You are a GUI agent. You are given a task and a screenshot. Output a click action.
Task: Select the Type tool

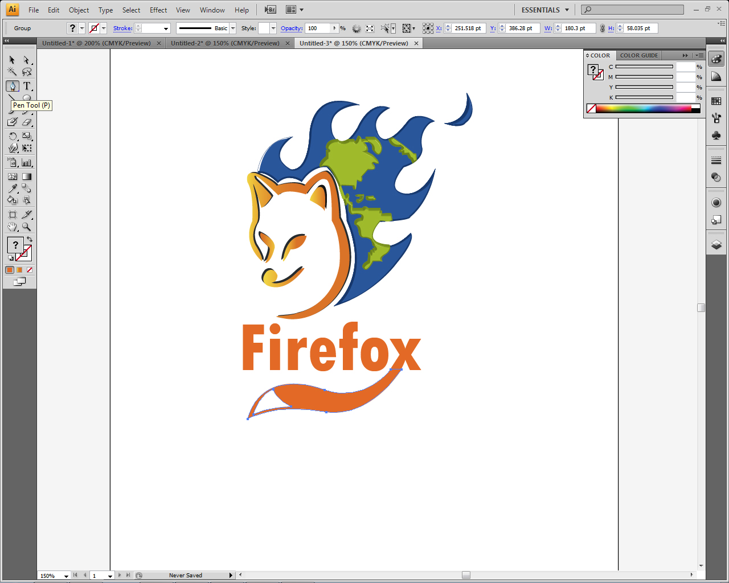pos(26,86)
